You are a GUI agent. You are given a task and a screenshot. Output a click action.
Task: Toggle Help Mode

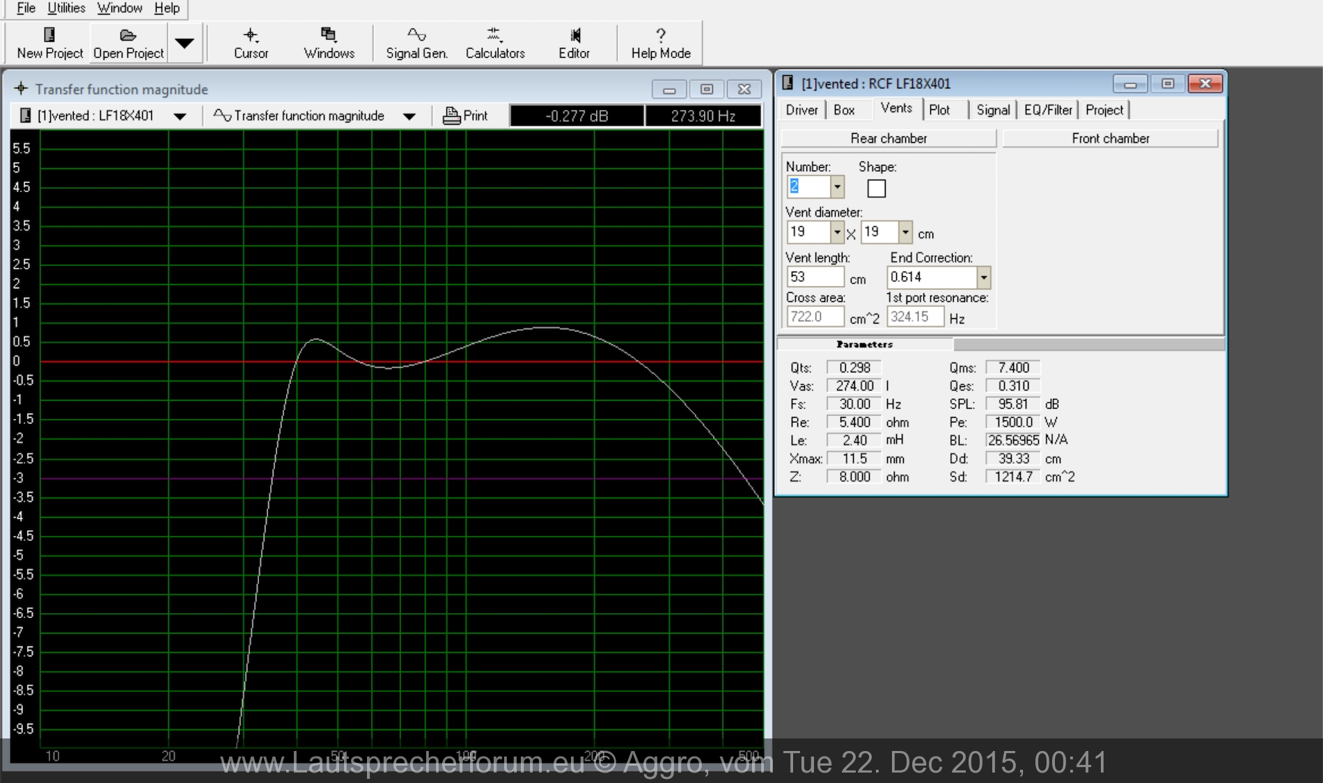[x=661, y=43]
